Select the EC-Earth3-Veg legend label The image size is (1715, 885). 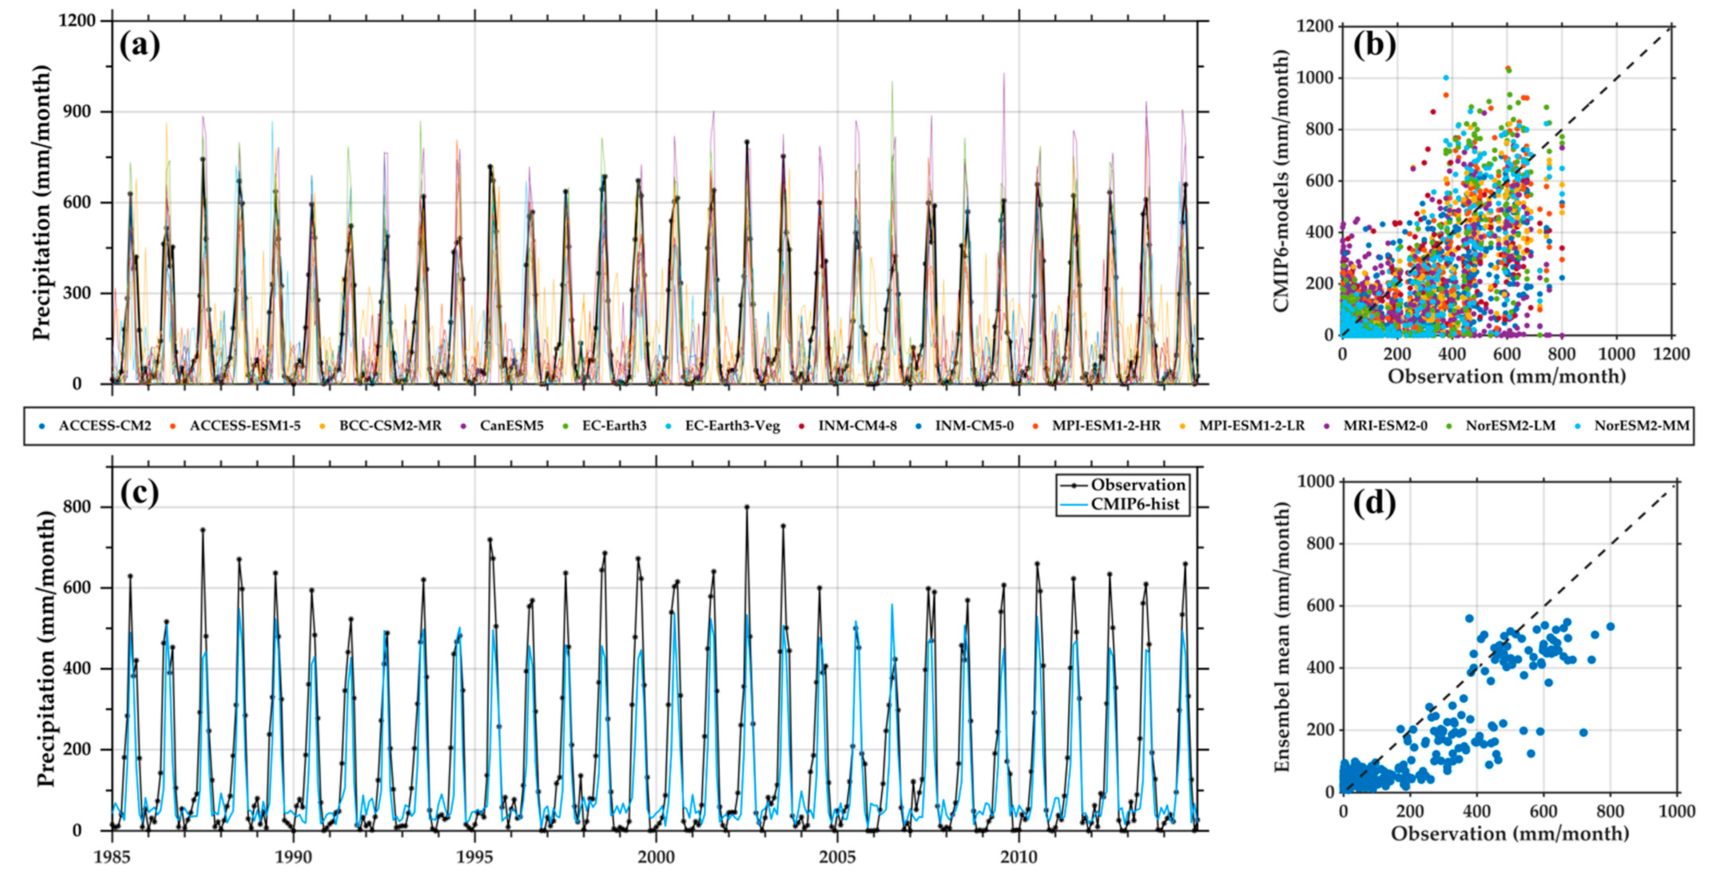732,426
